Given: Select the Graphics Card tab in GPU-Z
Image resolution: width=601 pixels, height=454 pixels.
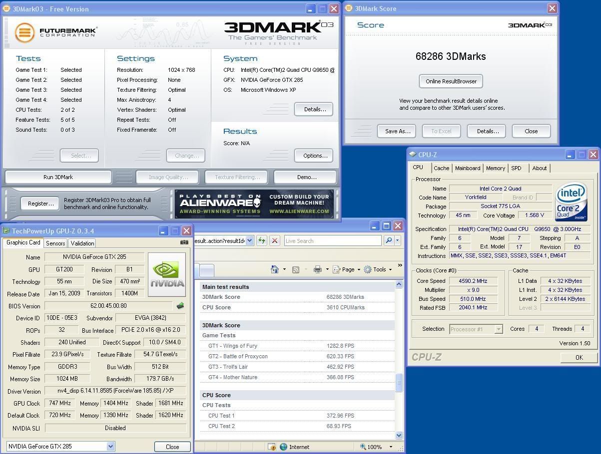Looking at the screenshot, I should (x=23, y=242).
